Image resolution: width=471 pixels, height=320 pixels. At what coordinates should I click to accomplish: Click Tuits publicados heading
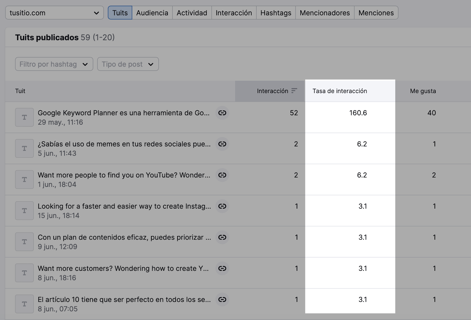point(47,37)
